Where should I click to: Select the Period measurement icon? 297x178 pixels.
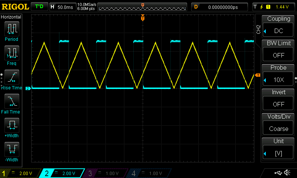(12, 31)
